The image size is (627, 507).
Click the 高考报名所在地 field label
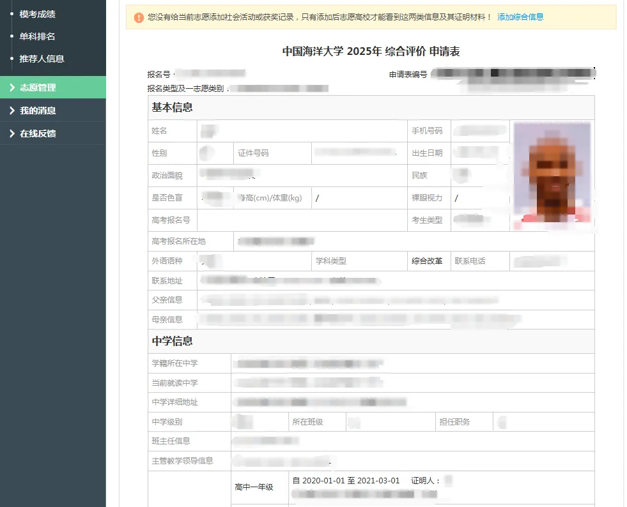click(179, 241)
